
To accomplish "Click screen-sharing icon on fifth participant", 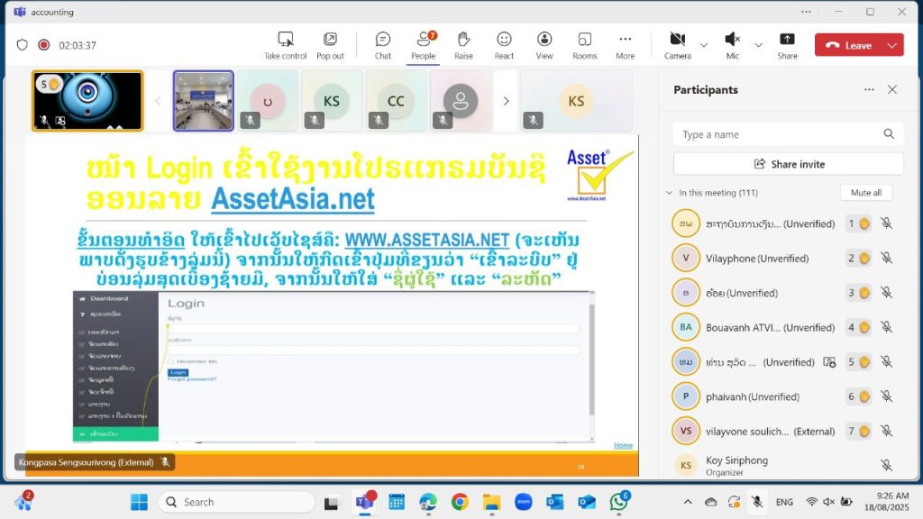I will click(x=829, y=362).
